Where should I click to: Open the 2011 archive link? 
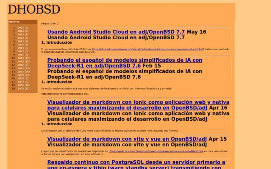tap(23, 69)
